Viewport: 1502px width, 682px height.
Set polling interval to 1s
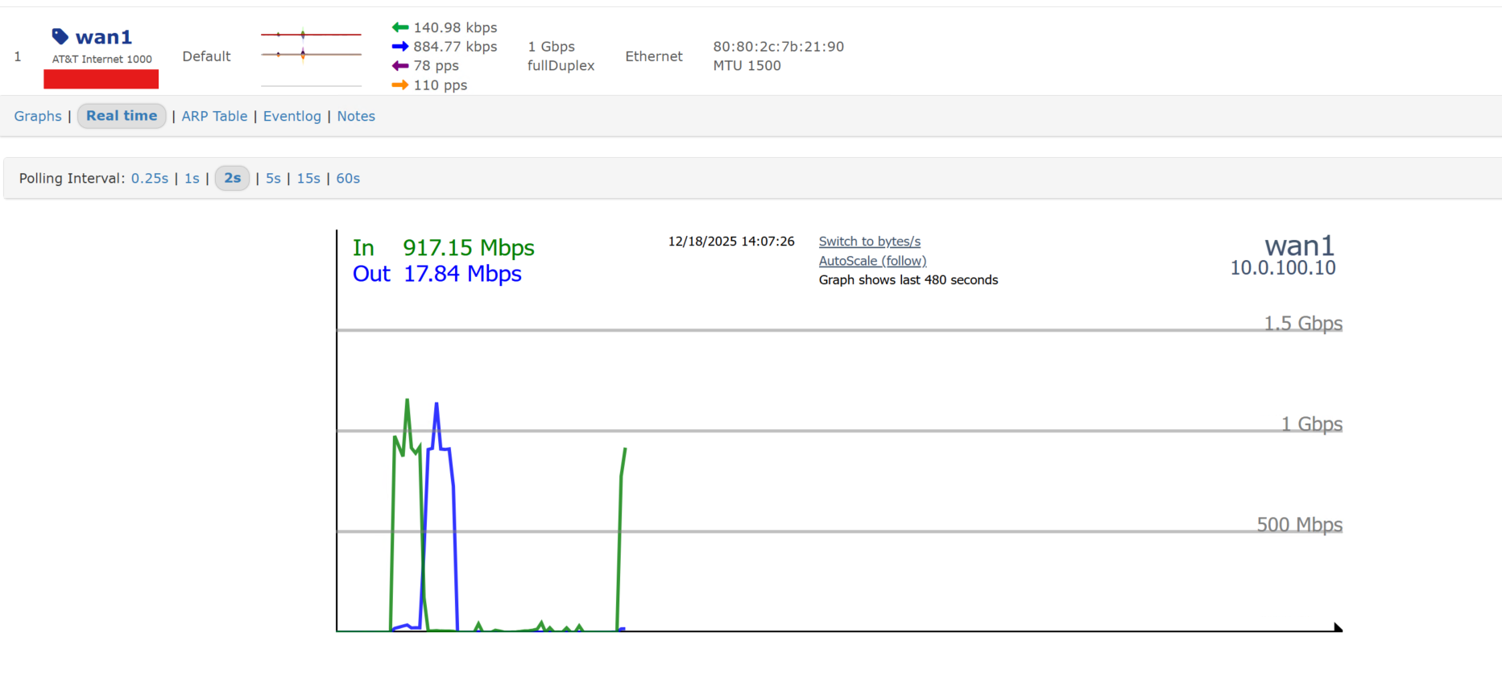192,178
